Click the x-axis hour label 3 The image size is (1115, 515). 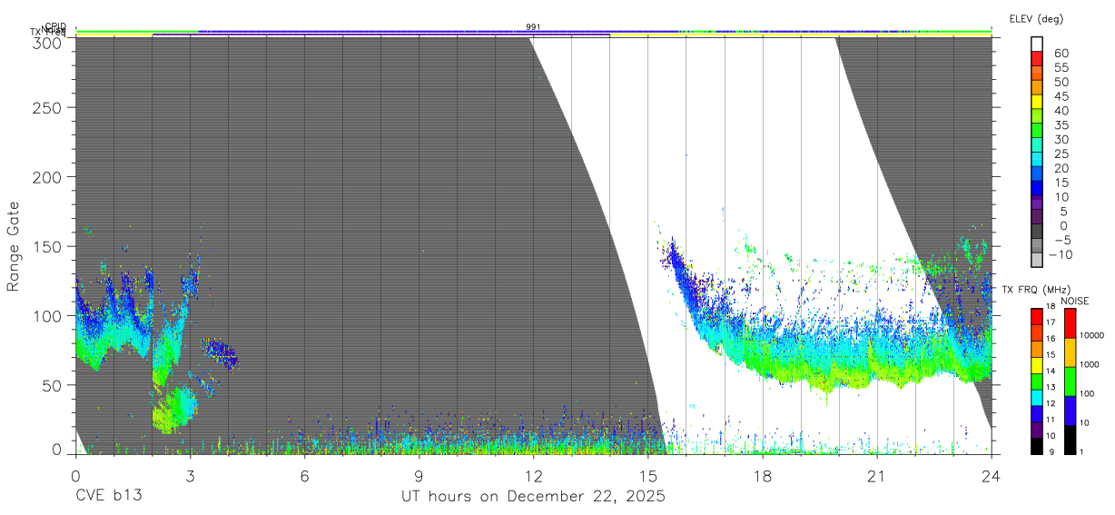tap(191, 475)
